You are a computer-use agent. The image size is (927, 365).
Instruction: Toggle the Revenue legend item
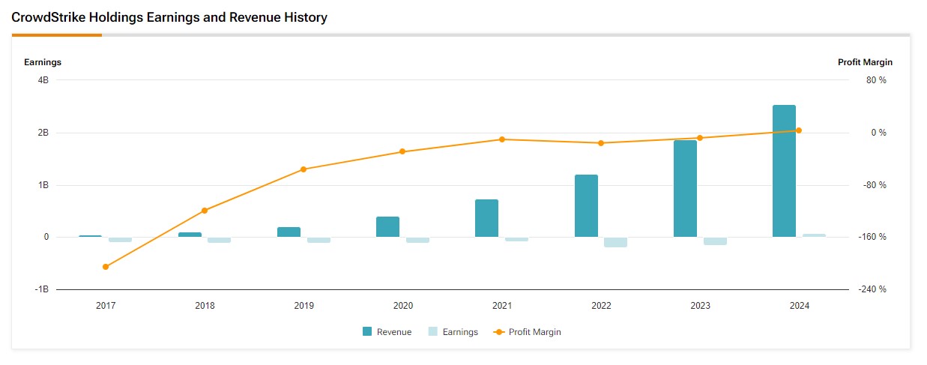[387, 332]
